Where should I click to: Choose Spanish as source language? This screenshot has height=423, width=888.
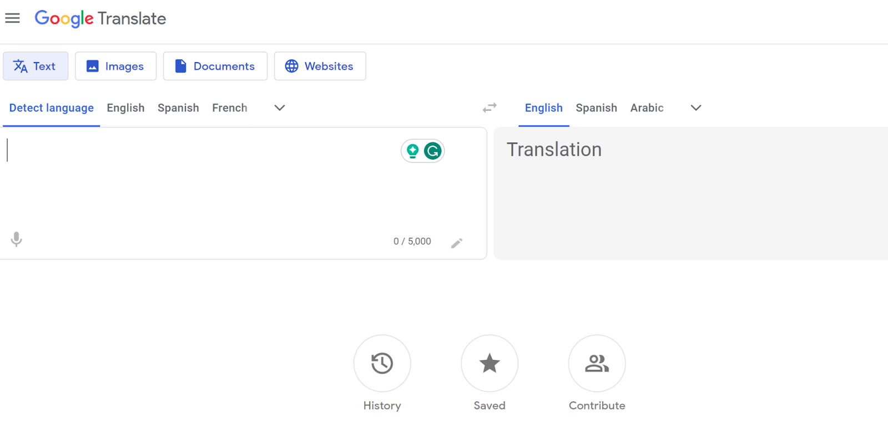click(178, 108)
